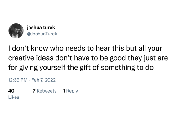The image size is (183, 122).
Task: Open the @JoshuaTurek handle link
Action: [x=42, y=34]
